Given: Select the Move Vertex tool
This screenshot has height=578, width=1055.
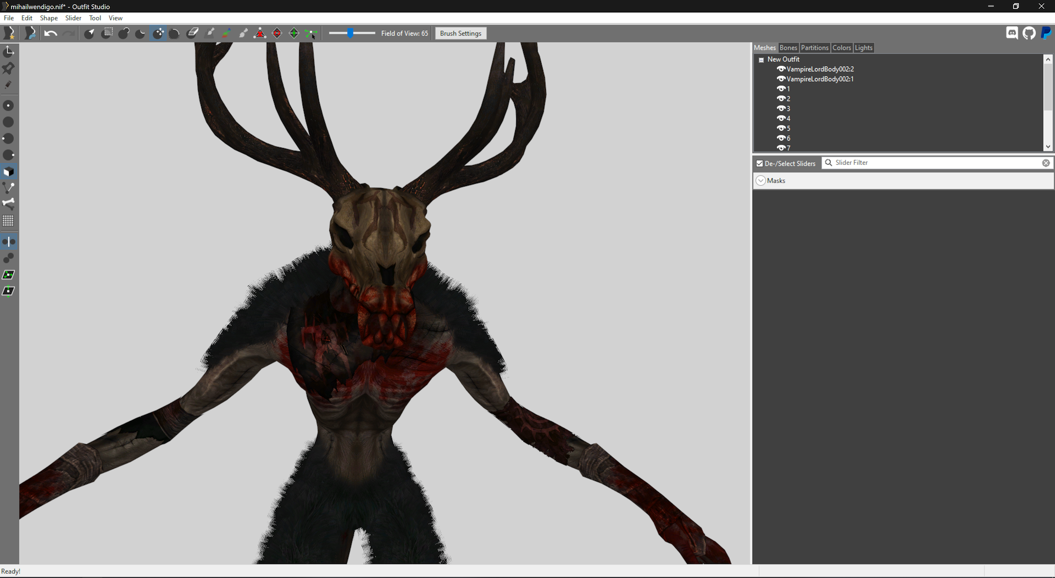Looking at the screenshot, I should [x=311, y=34].
